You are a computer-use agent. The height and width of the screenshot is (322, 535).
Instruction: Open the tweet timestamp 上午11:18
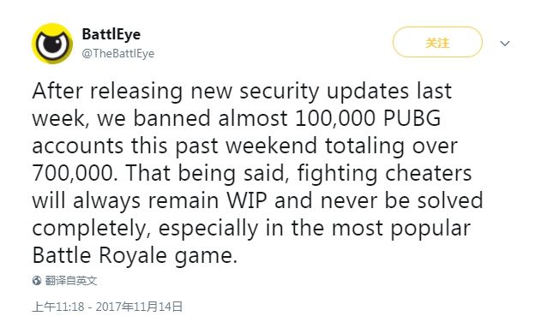(x=58, y=307)
